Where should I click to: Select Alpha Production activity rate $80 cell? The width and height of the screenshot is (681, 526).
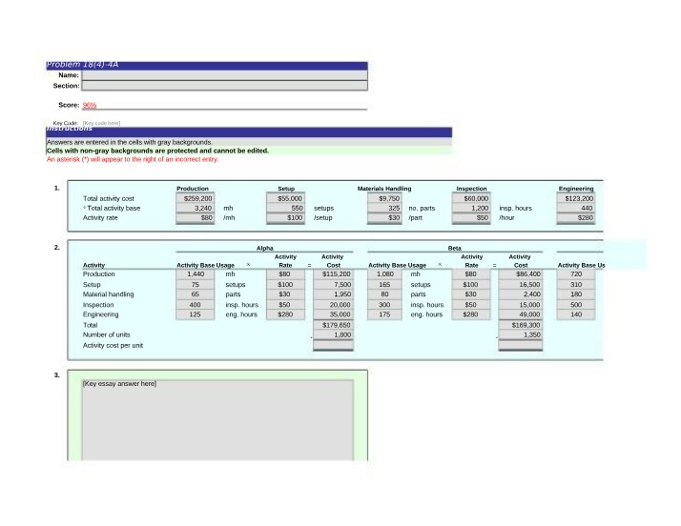[285, 274]
